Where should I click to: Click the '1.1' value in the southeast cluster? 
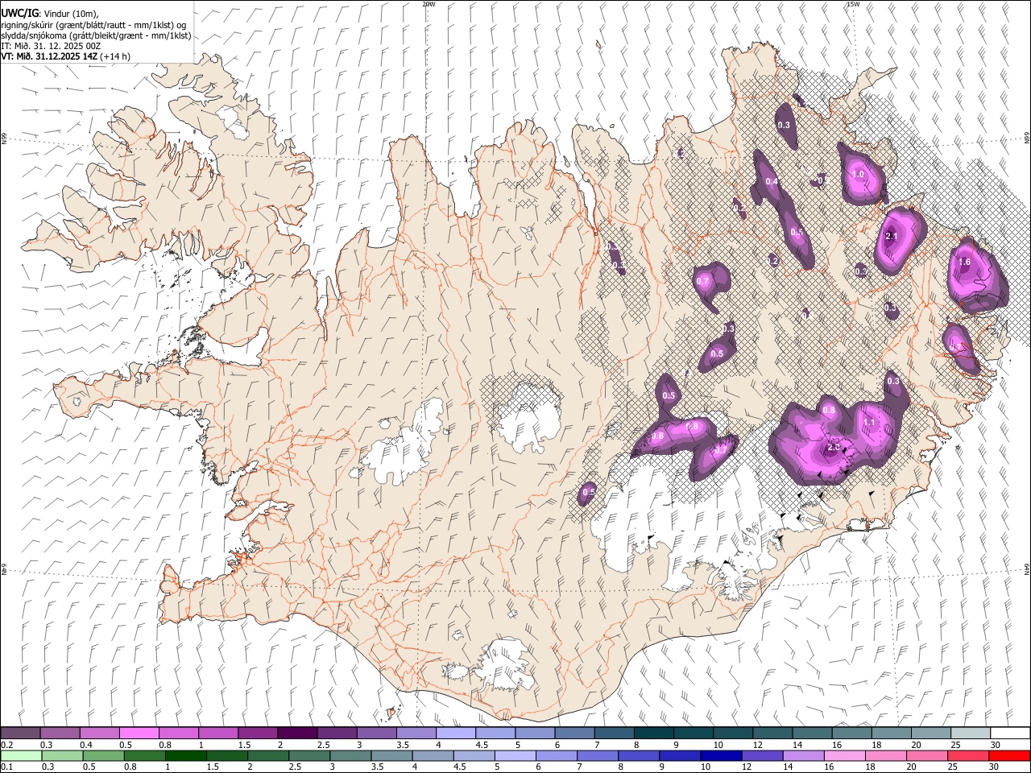click(869, 423)
